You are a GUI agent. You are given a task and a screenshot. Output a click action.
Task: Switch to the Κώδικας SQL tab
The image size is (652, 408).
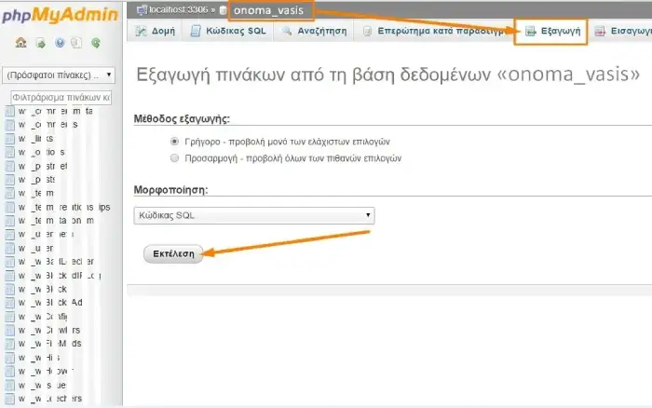[x=228, y=31]
